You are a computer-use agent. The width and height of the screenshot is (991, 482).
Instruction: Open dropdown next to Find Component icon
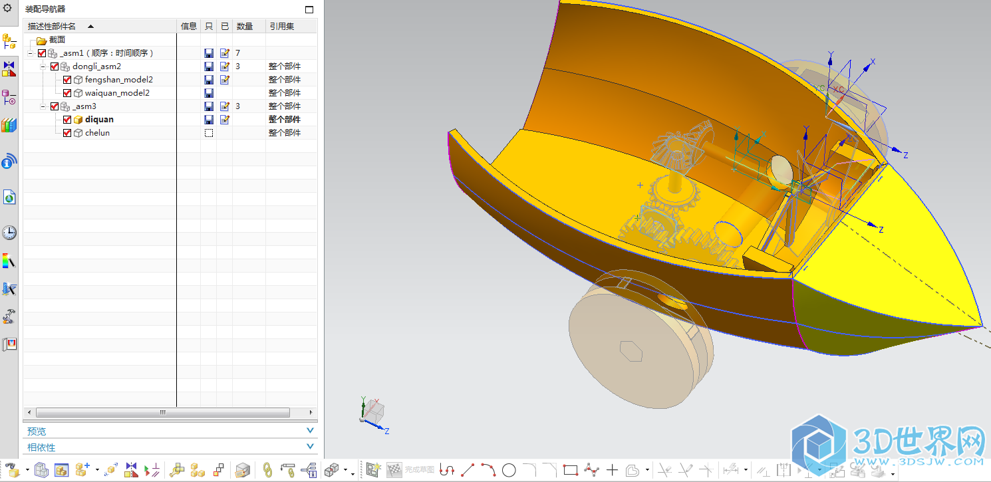(27, 470)
